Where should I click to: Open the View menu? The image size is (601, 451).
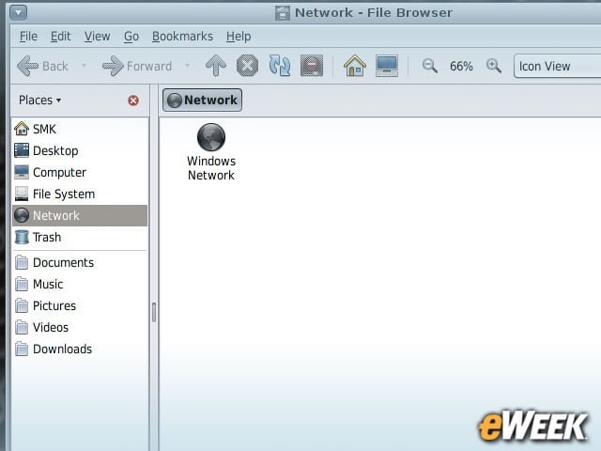point(97,37)
